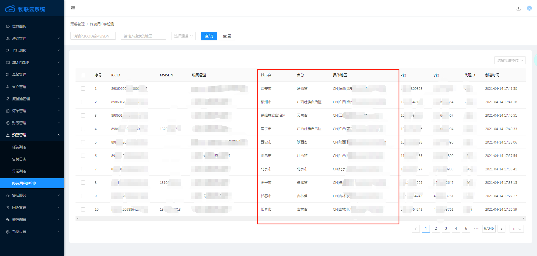Viewport: 537px width, 256px height.
Task: Open 客户管理 menu item
Action: click(32, 87)
